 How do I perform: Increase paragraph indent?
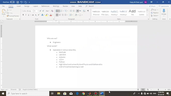[x=74, y=11]
